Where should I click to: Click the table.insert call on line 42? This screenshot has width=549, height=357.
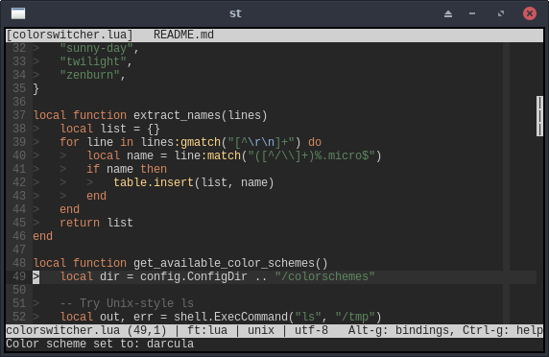(154, 182)
